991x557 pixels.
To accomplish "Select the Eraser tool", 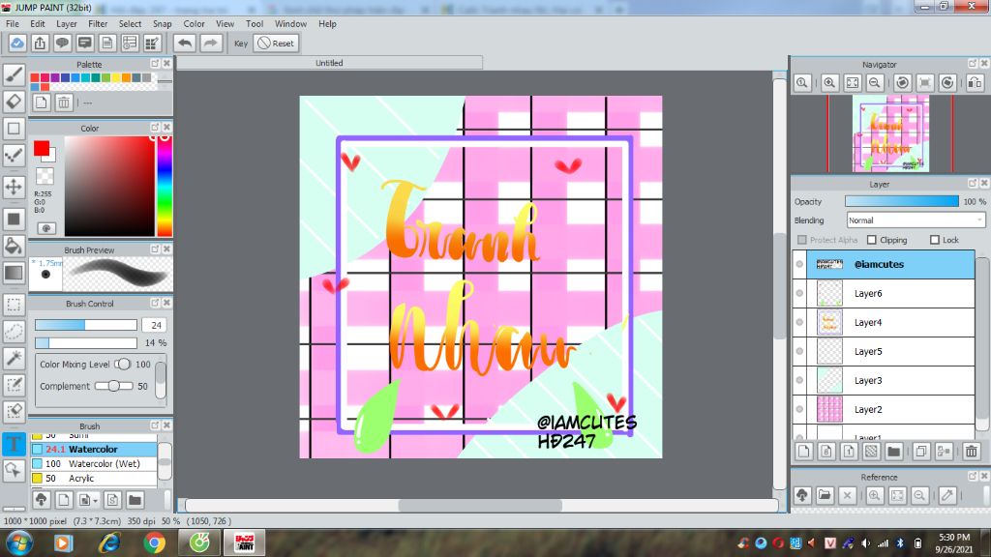I will [x=14, y=101].
